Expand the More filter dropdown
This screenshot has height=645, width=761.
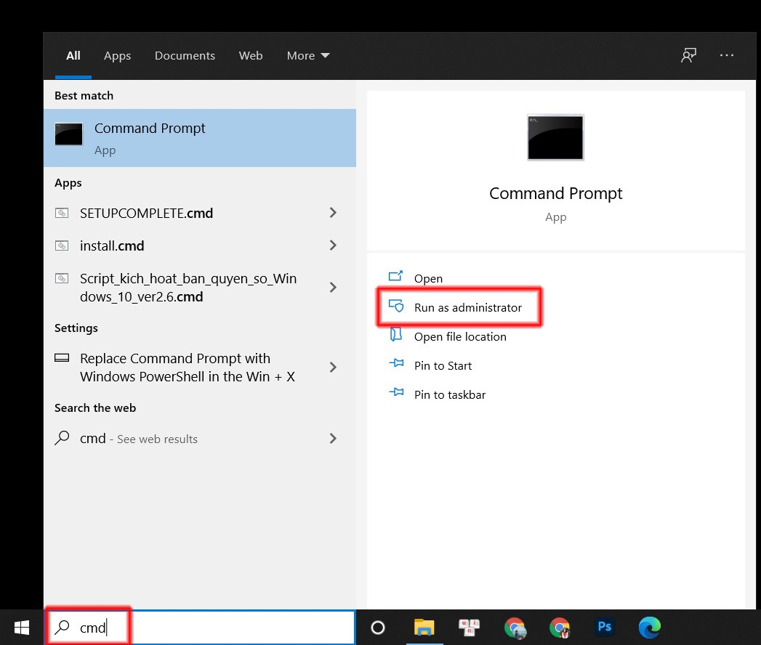pyautogui.click(x=308, y=56)
